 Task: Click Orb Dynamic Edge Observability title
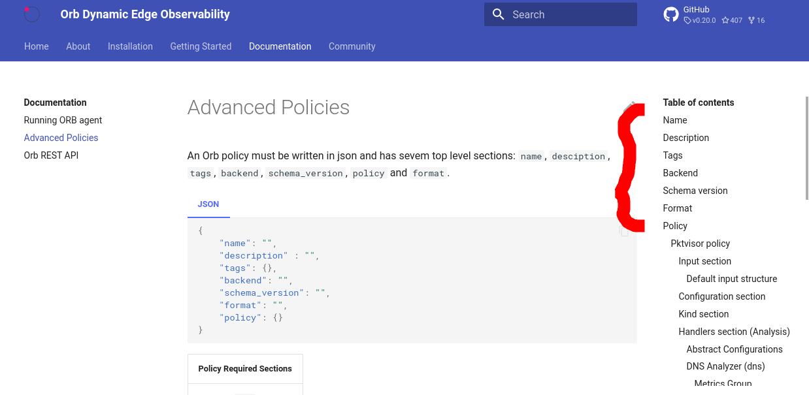click(145, 14)
